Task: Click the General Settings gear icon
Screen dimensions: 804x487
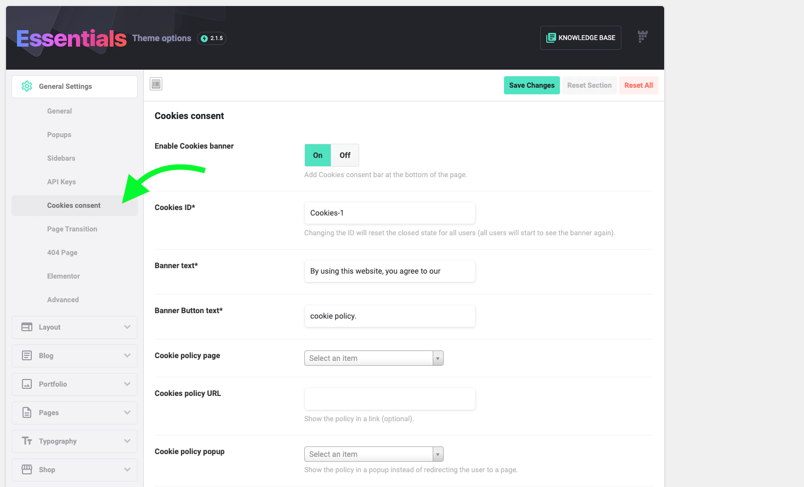Action: (27, 86)
